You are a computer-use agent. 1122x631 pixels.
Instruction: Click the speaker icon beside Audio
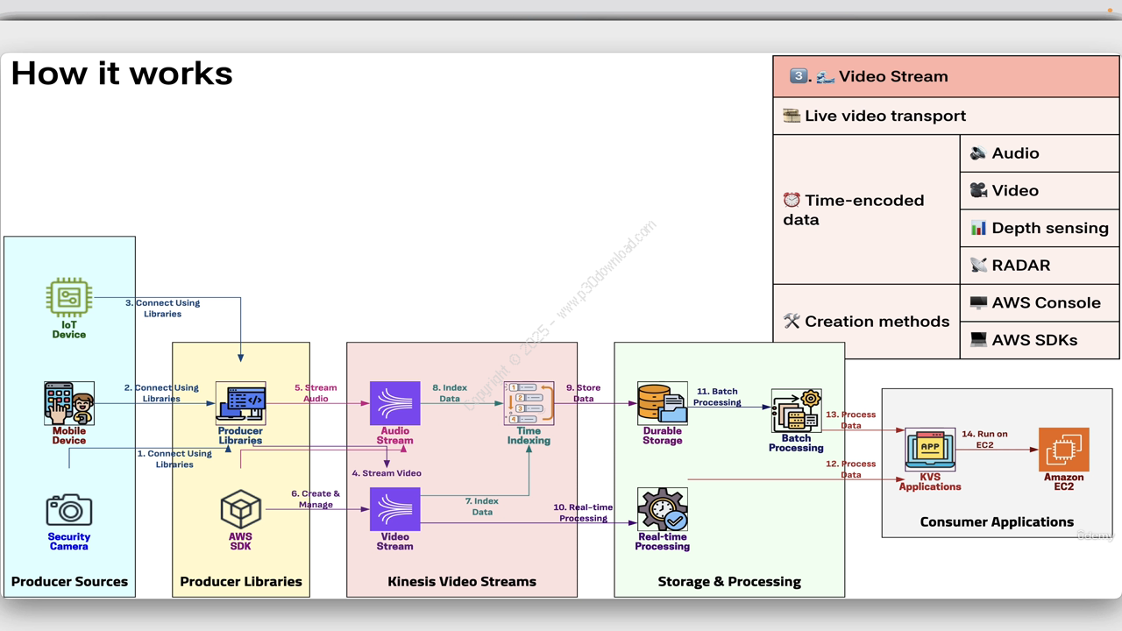(978, 153)
